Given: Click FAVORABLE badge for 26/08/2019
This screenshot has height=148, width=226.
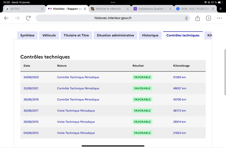Looking at the screenshot, I should (x=142, y=100).
